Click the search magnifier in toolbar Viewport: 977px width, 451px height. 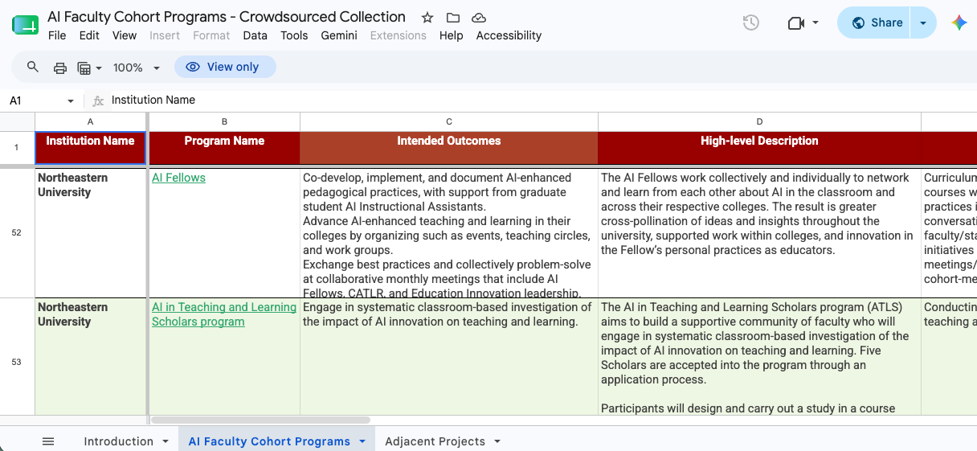[x=33, y=68]
